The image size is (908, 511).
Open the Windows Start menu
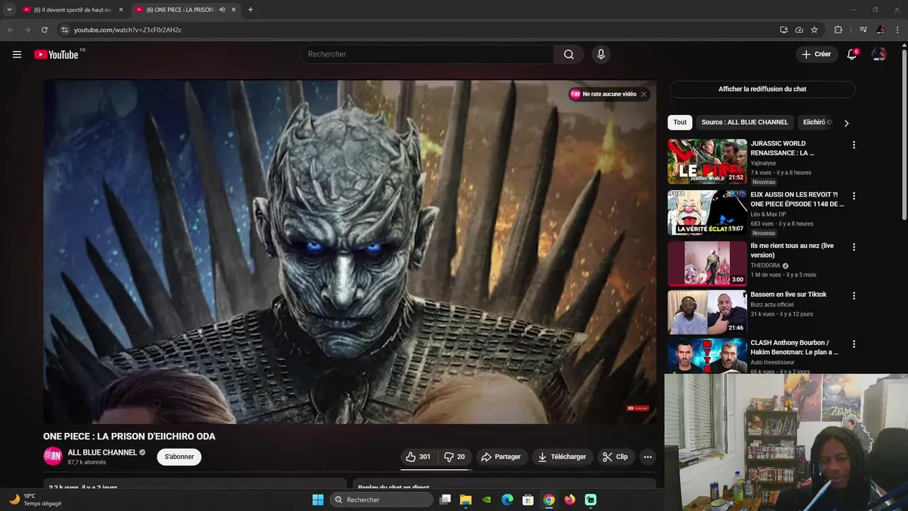[x=318, y=500]
